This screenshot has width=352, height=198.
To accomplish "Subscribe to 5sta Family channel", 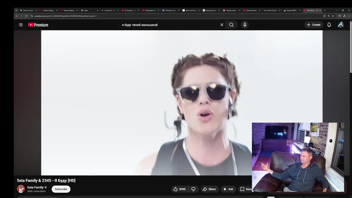I will pos(61,189).
